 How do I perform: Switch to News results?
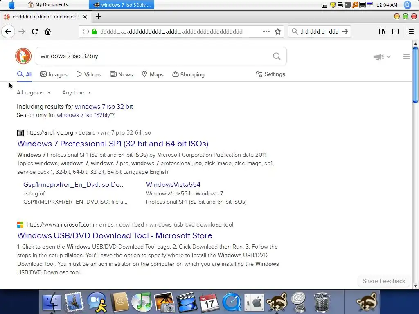click(121, 74)
